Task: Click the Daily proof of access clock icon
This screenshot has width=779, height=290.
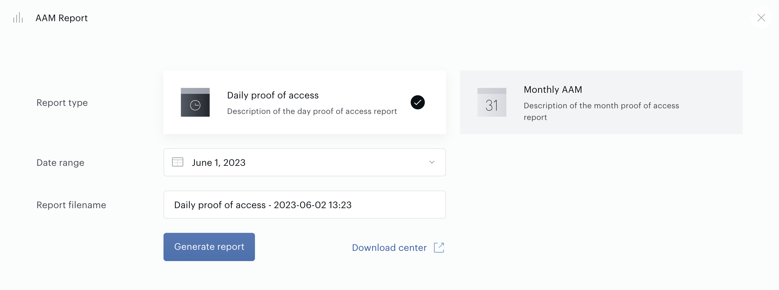Action: click(195, 102)
